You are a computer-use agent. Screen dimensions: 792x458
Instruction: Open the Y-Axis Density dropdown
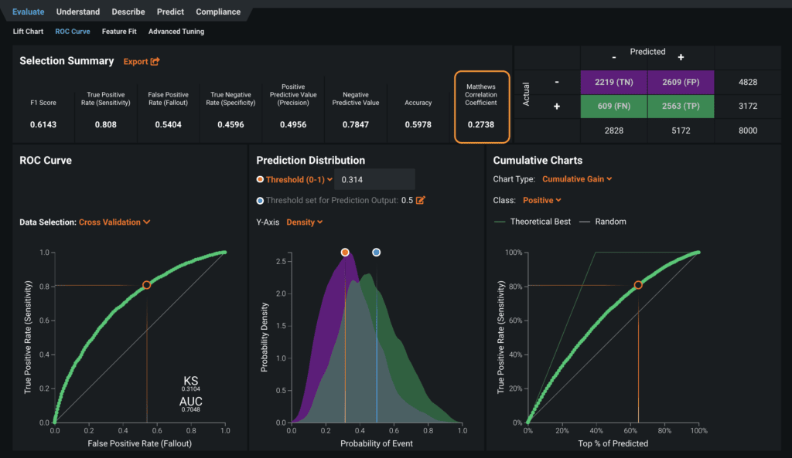coord(305,222)
